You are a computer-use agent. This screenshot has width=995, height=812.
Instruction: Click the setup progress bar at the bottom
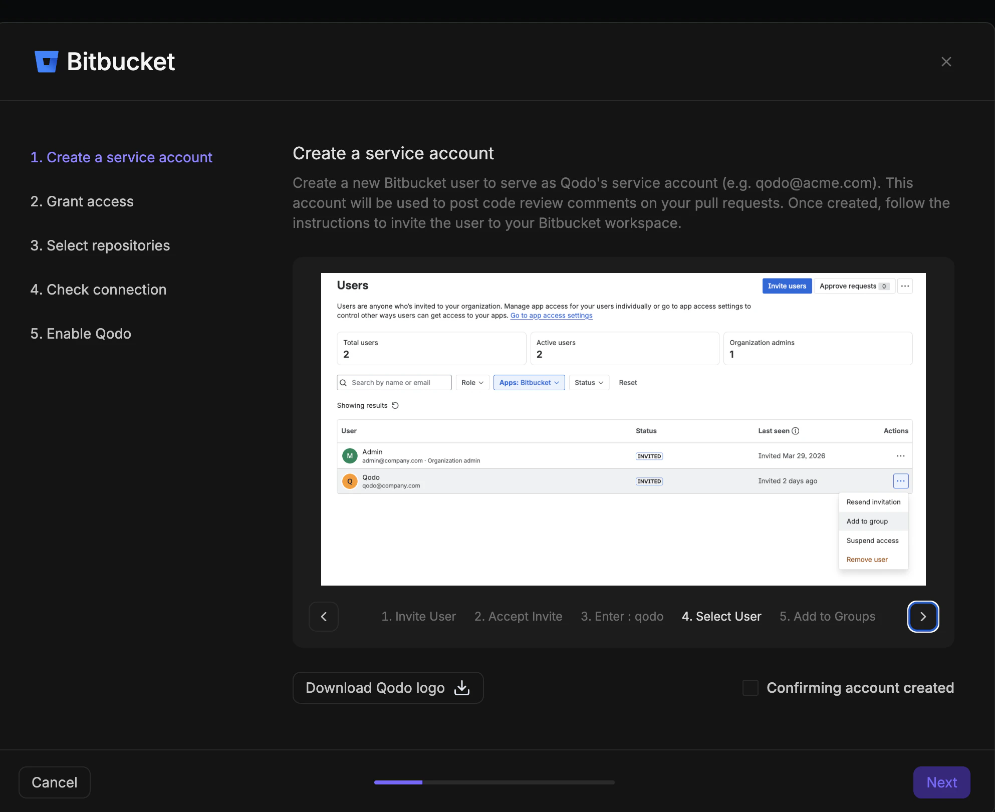[494, 782]
